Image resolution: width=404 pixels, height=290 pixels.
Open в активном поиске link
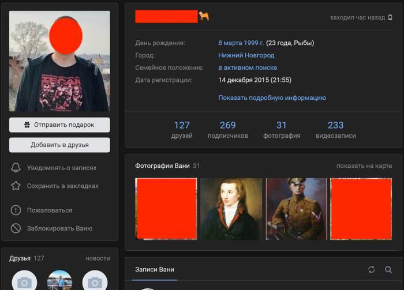click(x=248, y=67)
